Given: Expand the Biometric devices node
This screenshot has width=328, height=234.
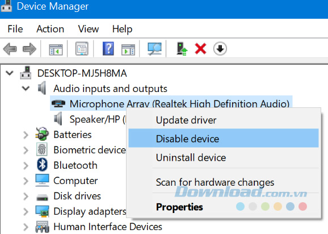Looking at the screenshot, I should (26, 151).
